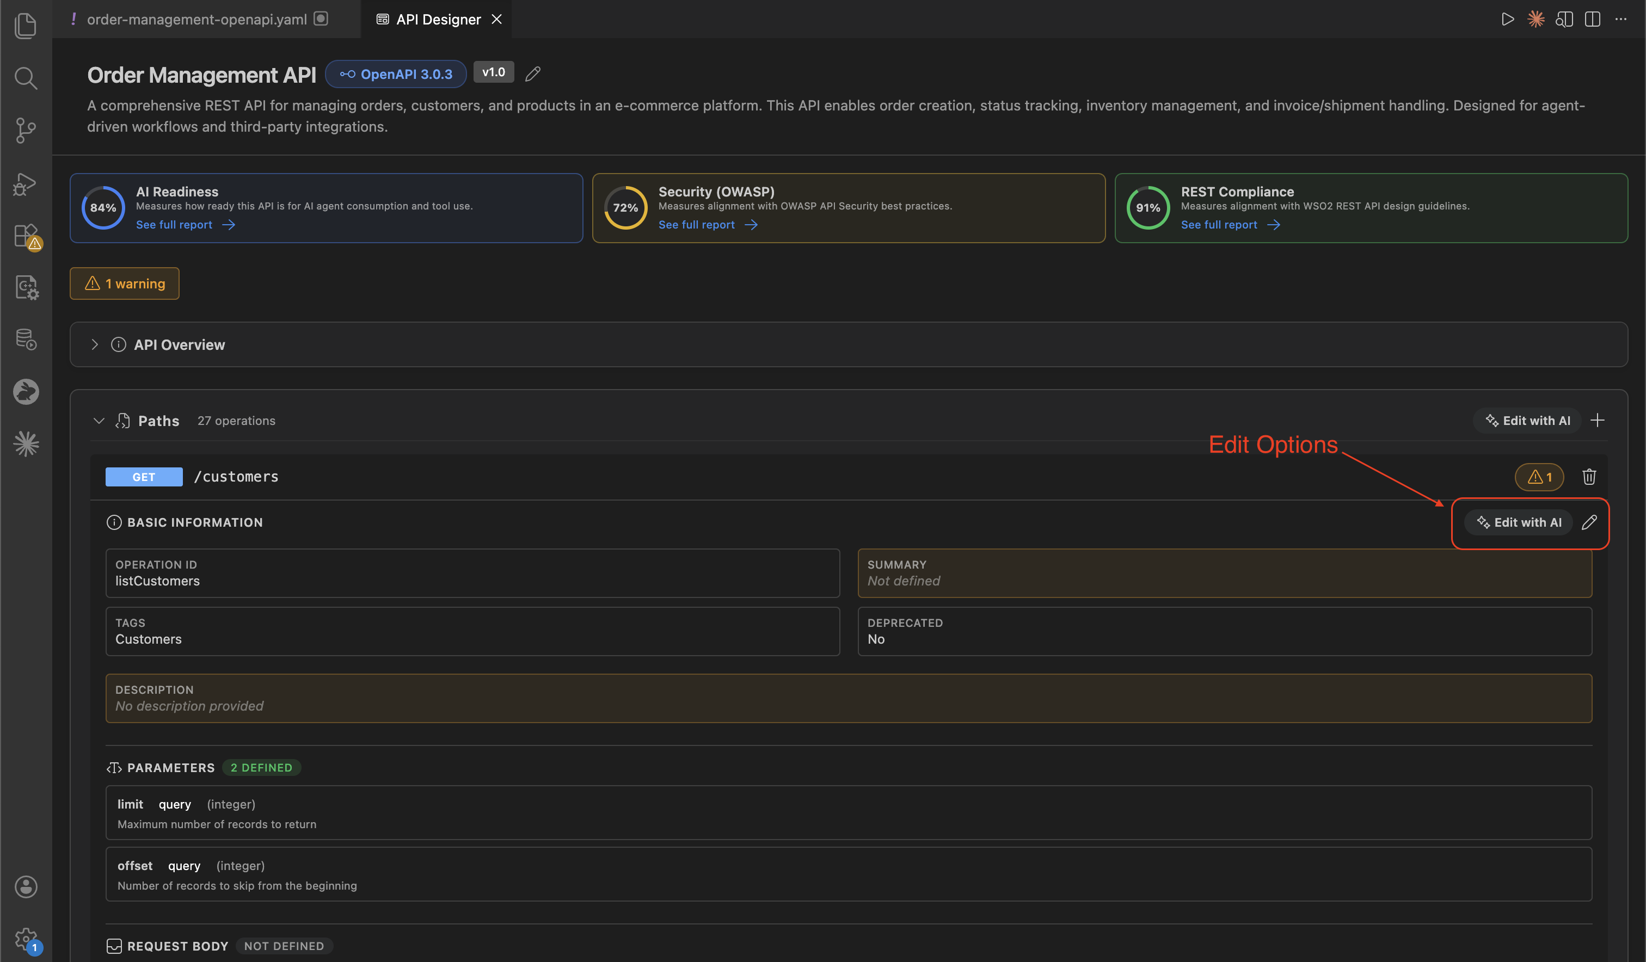This screenshot has height=962, width=1646.
Task: Click the 1 warning button
Action: (x=125, y=283)
